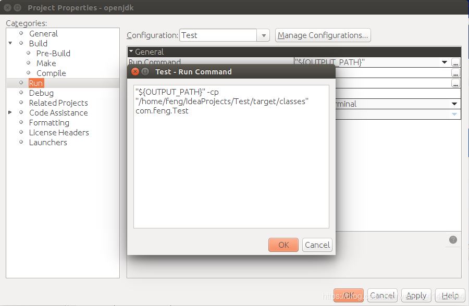This screenshot has width=469, height=306.
Task: Click the Run Command ellipsis button
Action: point(455,63)
